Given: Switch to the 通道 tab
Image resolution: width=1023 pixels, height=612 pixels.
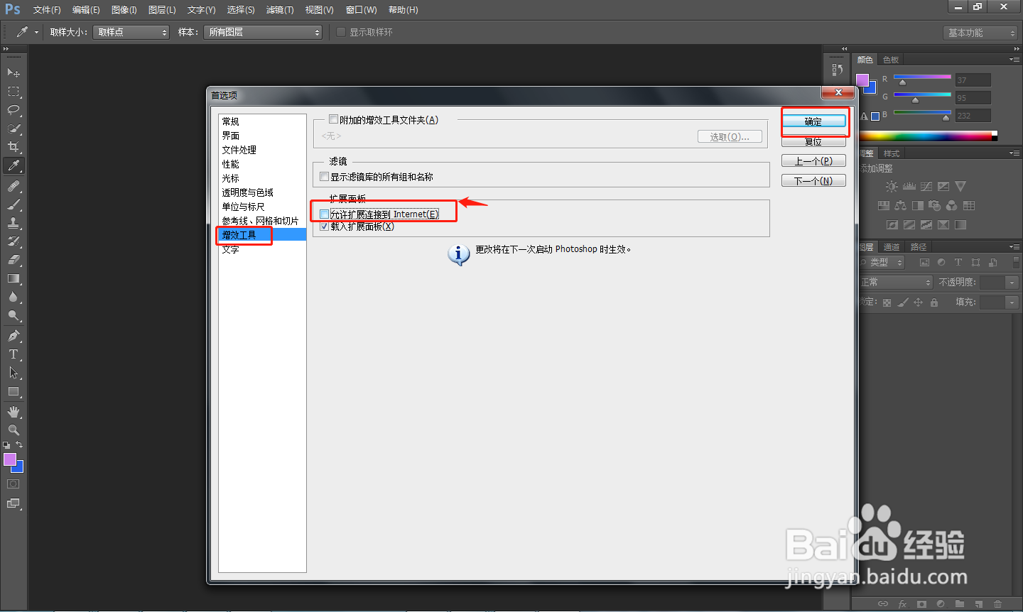Looking at the screenshot, I should click(892, 247).
